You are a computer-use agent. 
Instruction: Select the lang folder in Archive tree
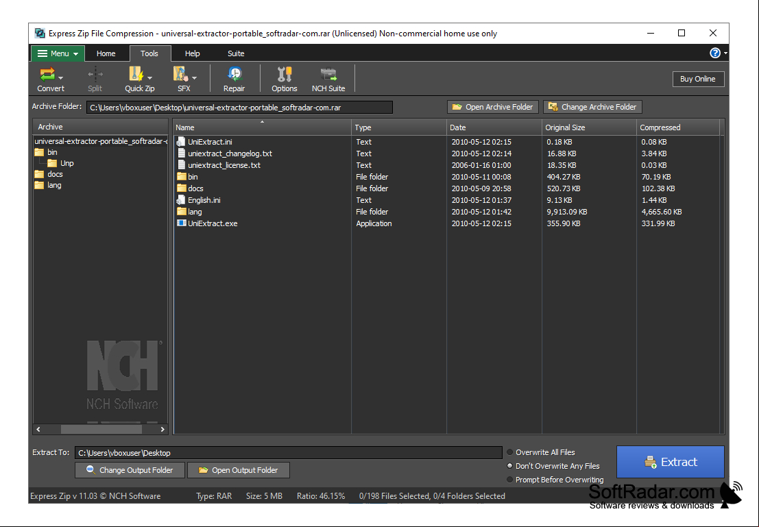coord(48,185)
